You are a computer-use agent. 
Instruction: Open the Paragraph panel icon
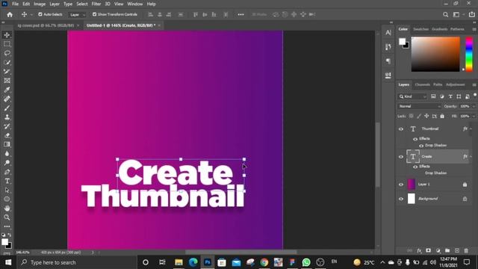(x=388, y=61)
